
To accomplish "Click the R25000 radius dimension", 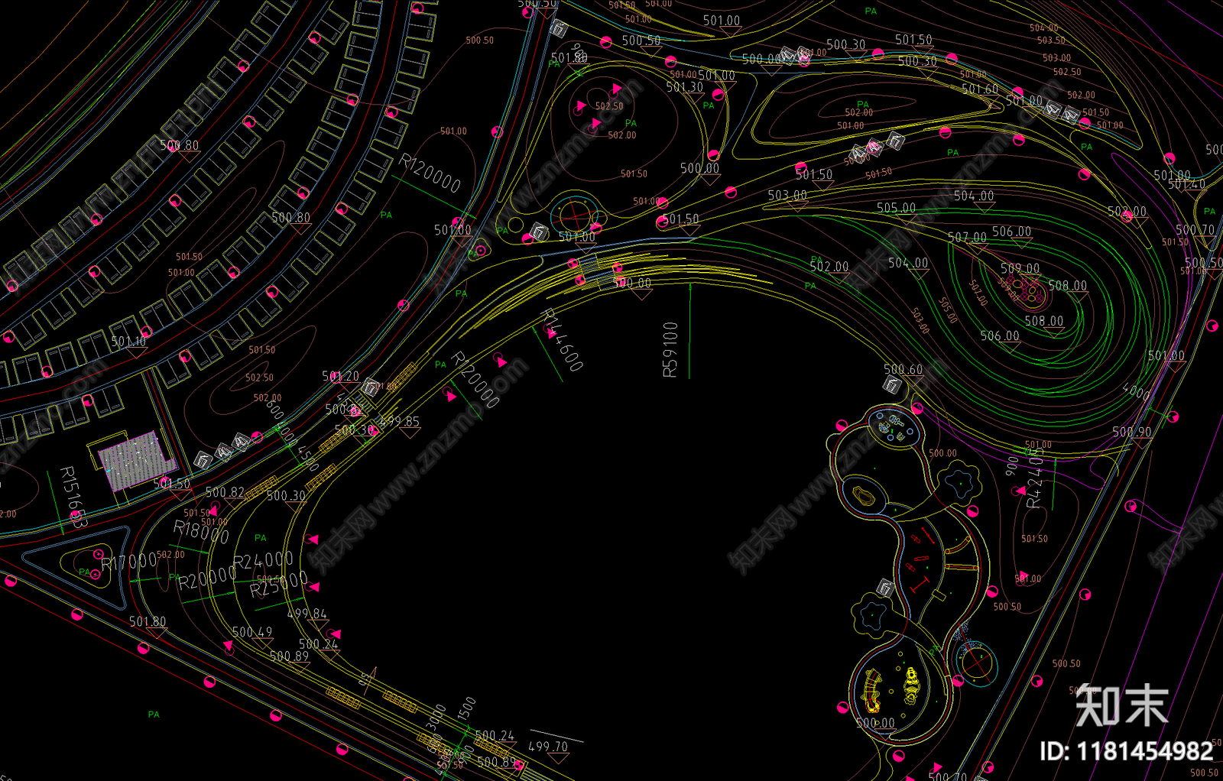I will [x=278, y=584].
